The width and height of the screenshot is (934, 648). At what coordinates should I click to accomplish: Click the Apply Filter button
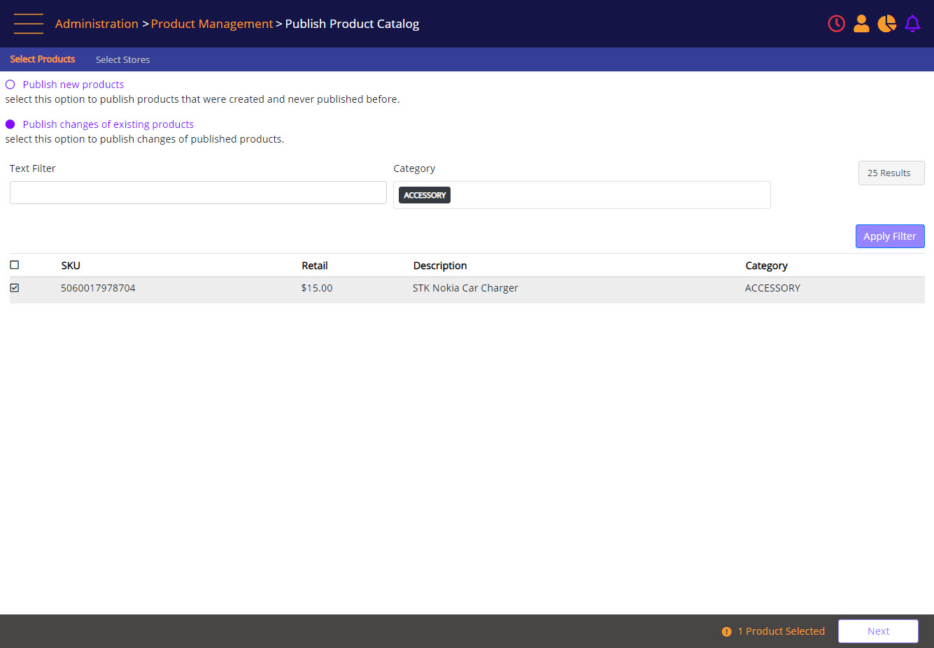[x=890, y=236]
